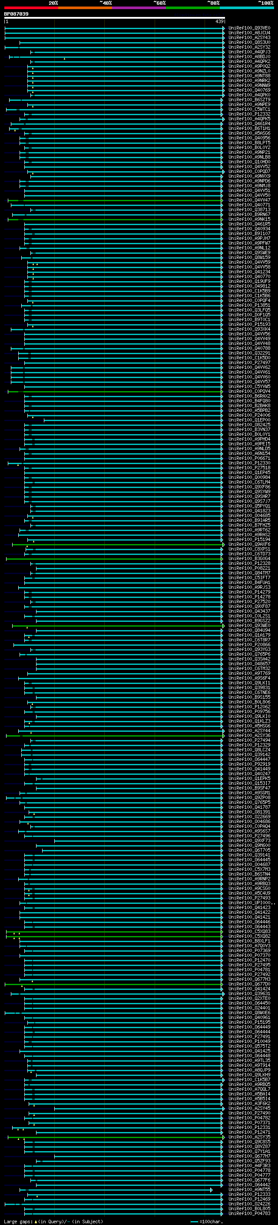
Task: Open hit UniRef100_P09756
Action: pos(249,711)
